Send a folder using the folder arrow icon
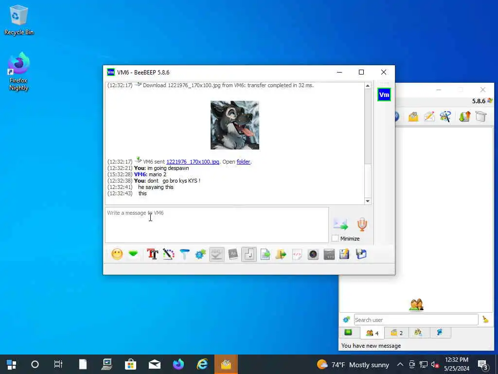 281,254
